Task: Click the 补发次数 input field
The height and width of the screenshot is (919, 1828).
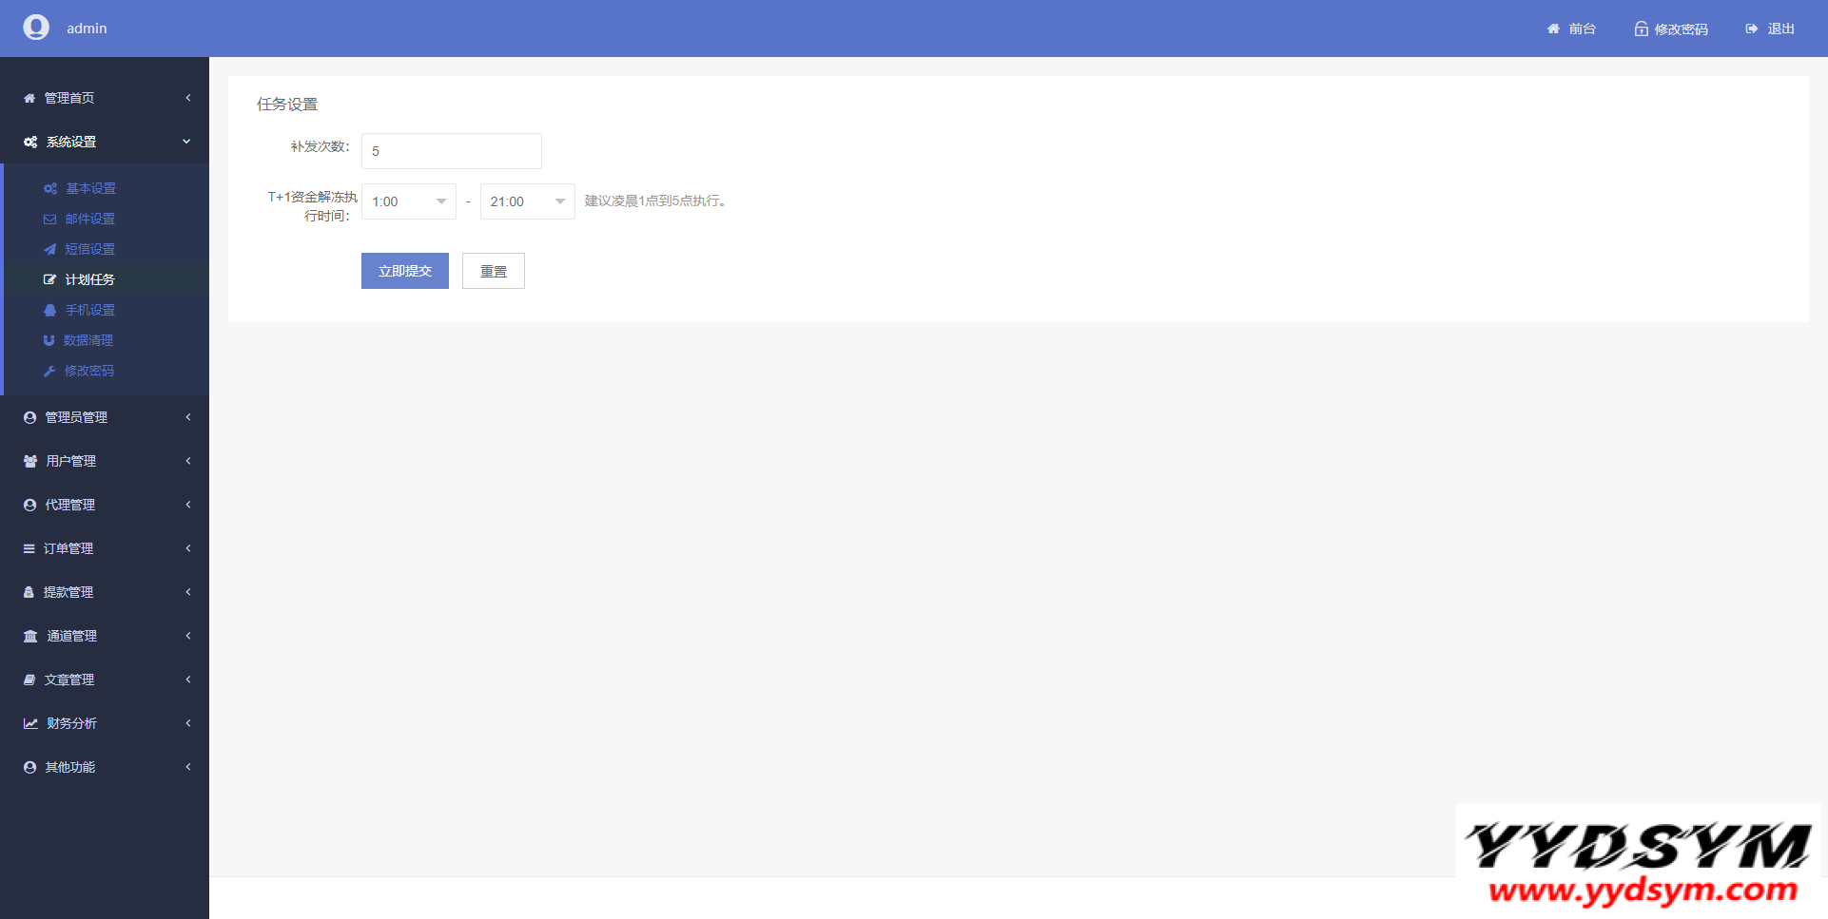Action: [x=451, y=151]
